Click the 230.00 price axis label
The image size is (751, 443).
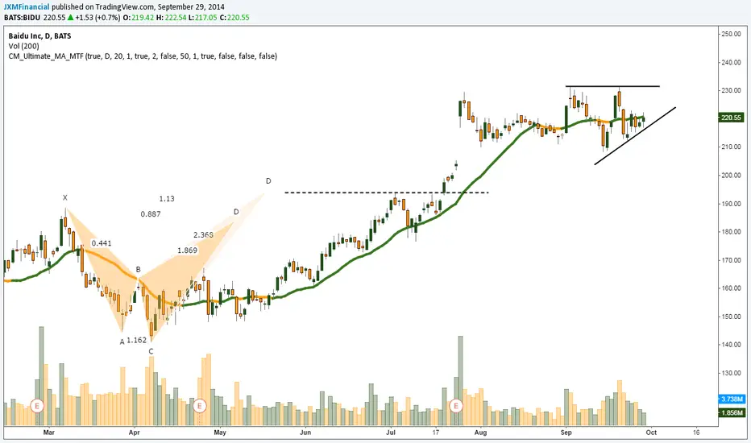pos(732,90)
